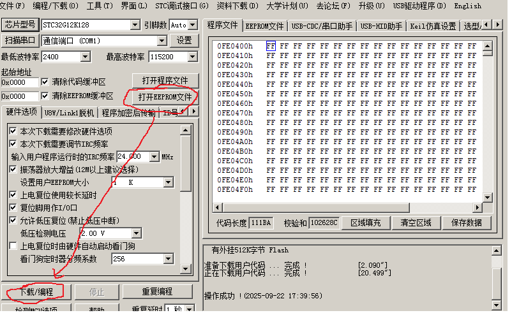Switch to the EEPROM文件 tab
512x313 pixels.
pos(264,26)
